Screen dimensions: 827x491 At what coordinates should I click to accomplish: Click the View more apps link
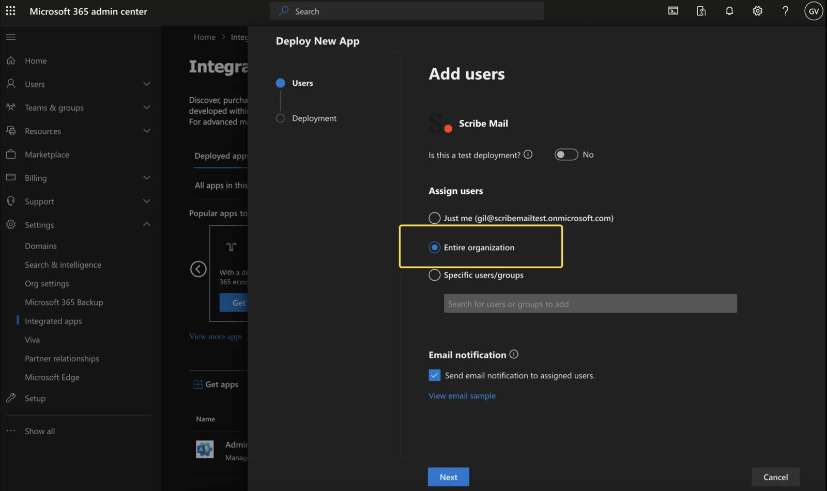tap(216, 336)
